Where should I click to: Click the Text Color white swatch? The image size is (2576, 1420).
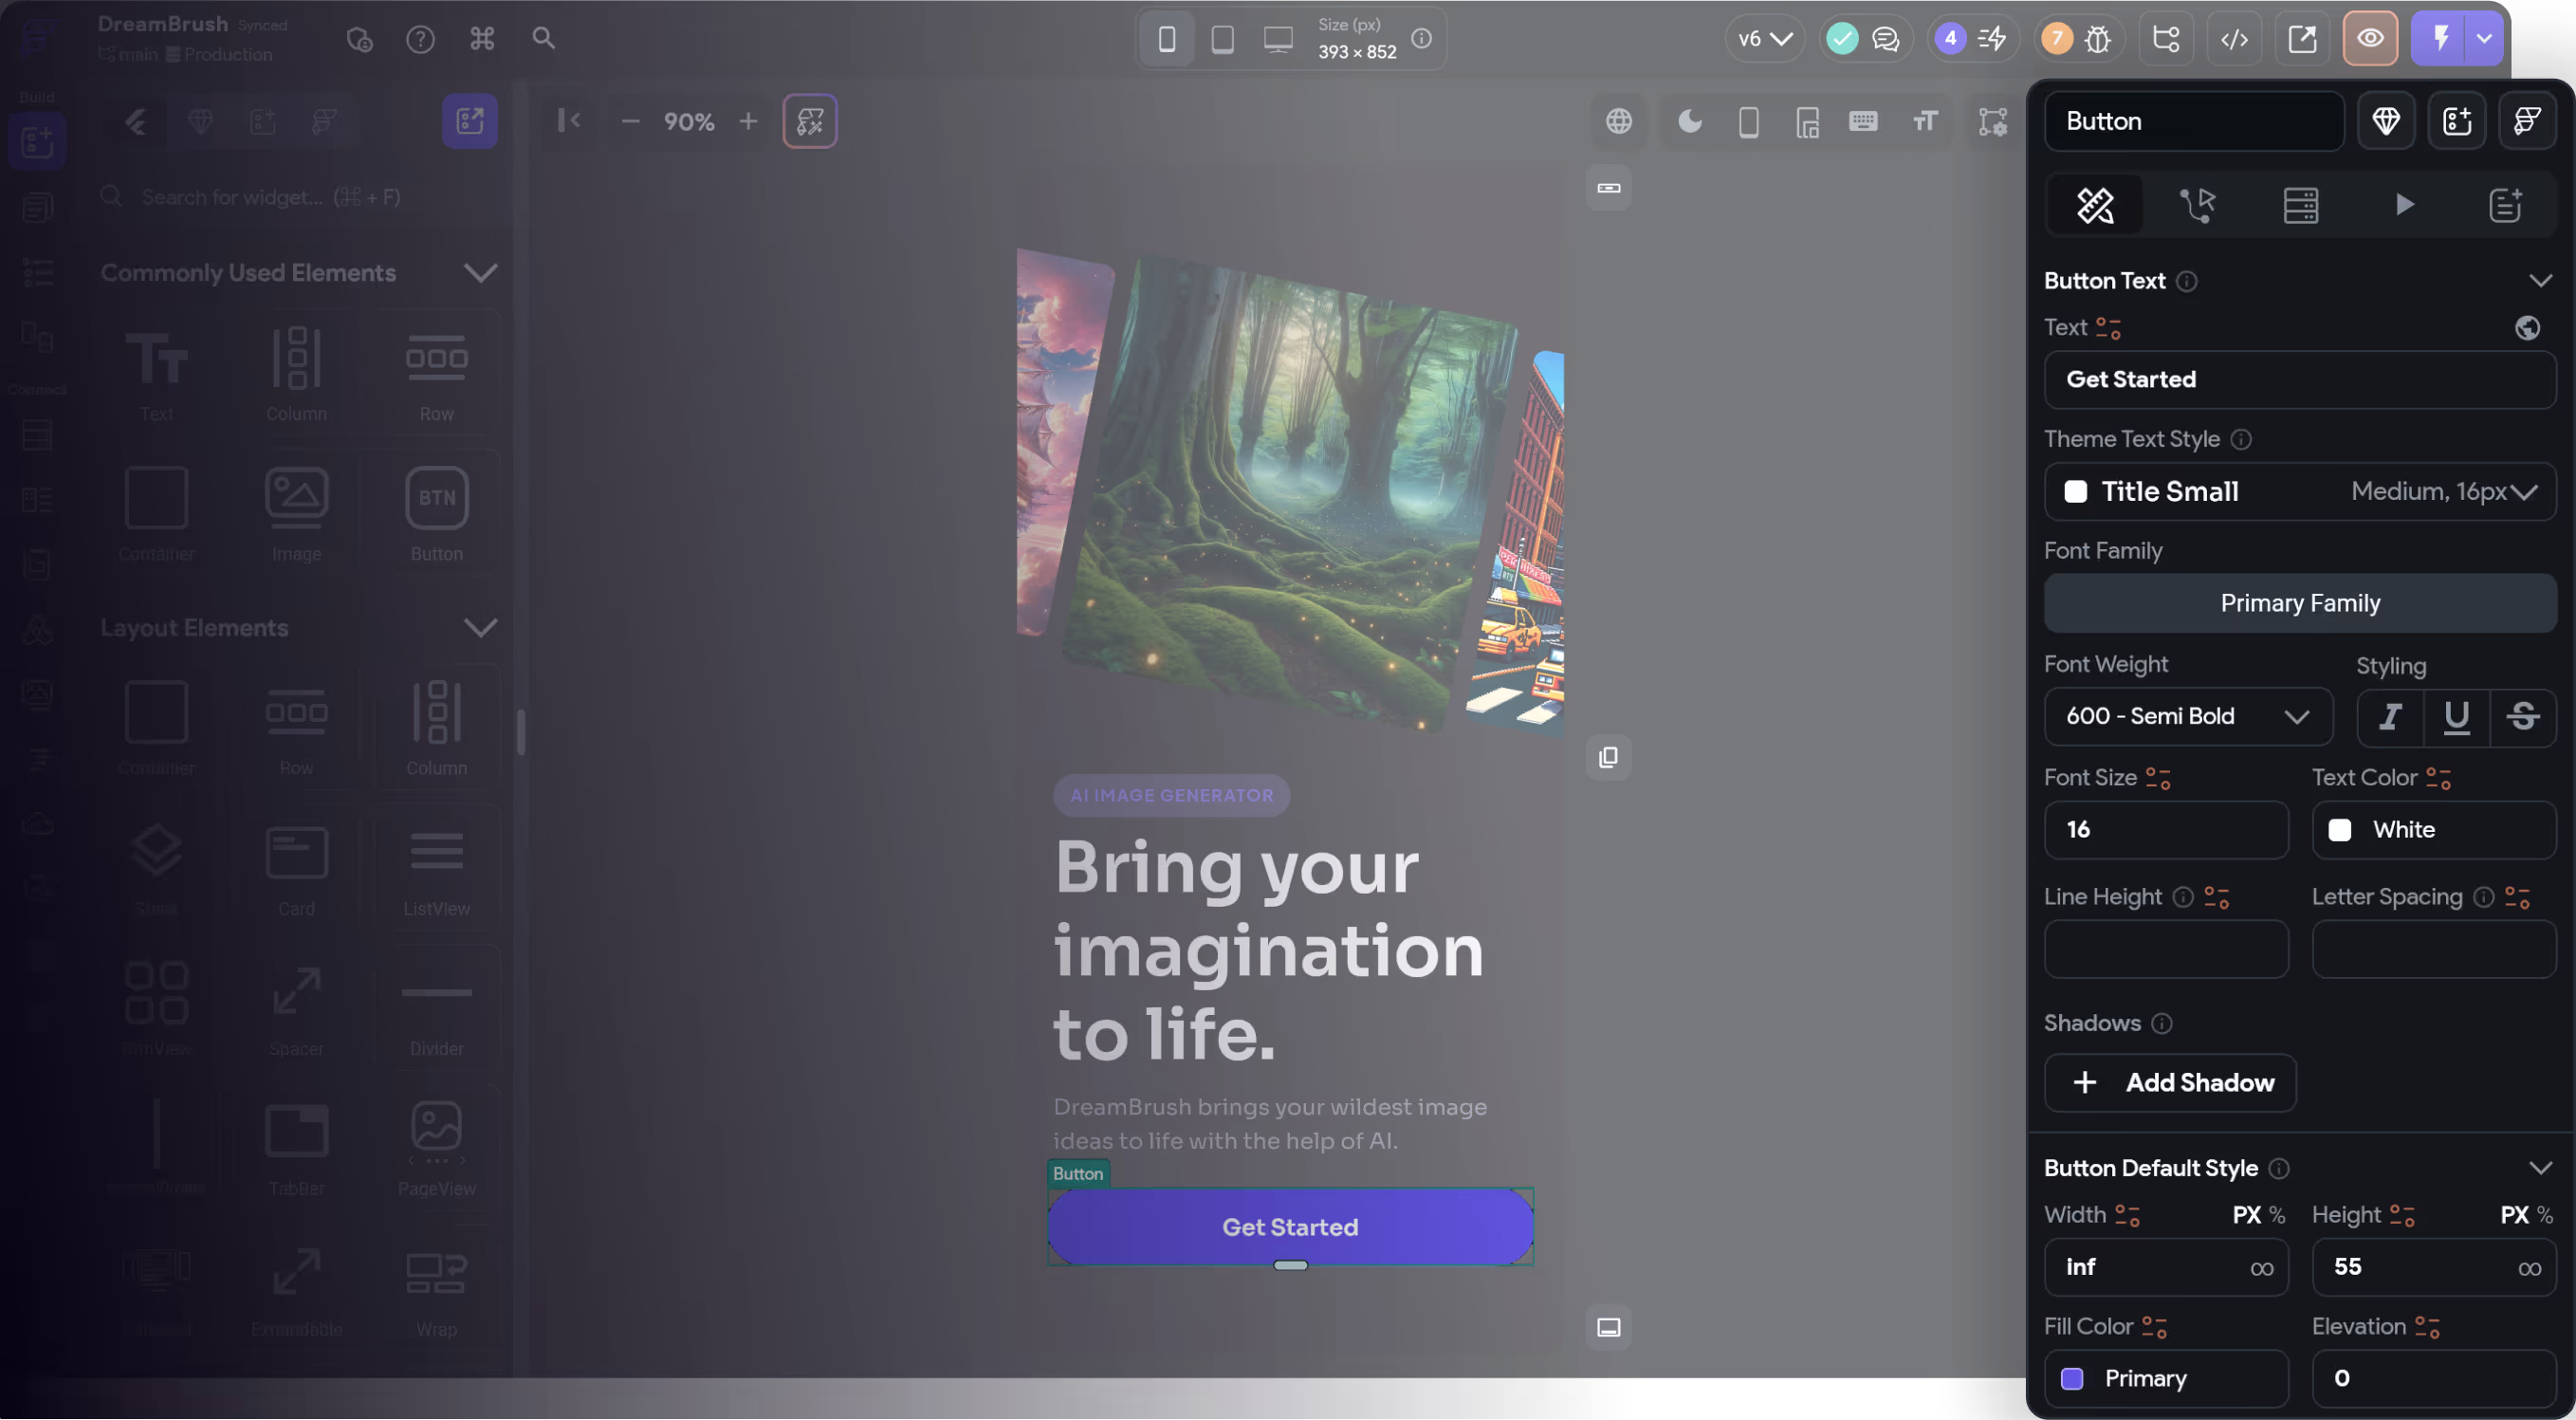(2340, 831)
